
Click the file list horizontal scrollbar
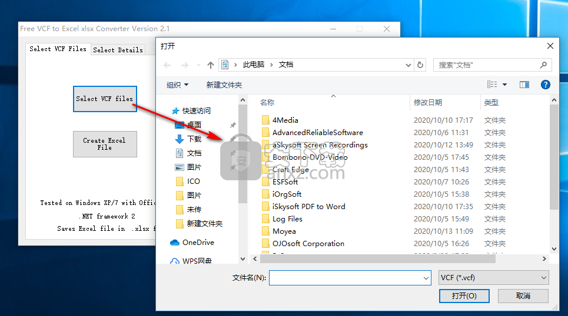coord(377,258)
